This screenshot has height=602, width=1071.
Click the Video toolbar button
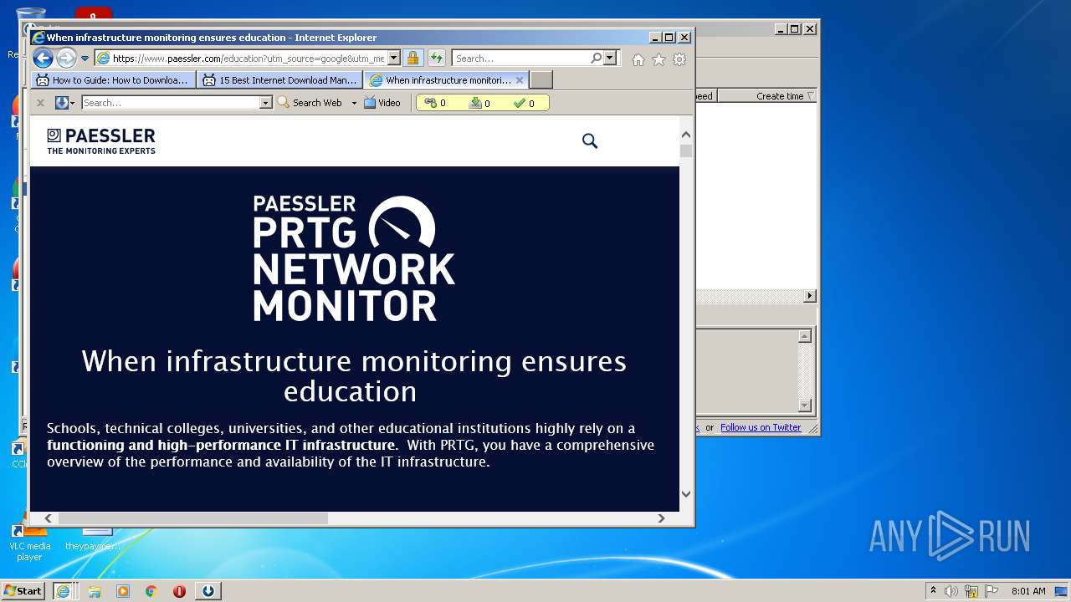pyautogui.click(x=382, y=103)
